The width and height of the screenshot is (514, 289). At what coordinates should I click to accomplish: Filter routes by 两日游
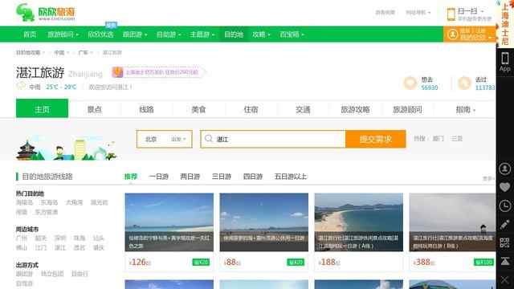pos(190,177)
